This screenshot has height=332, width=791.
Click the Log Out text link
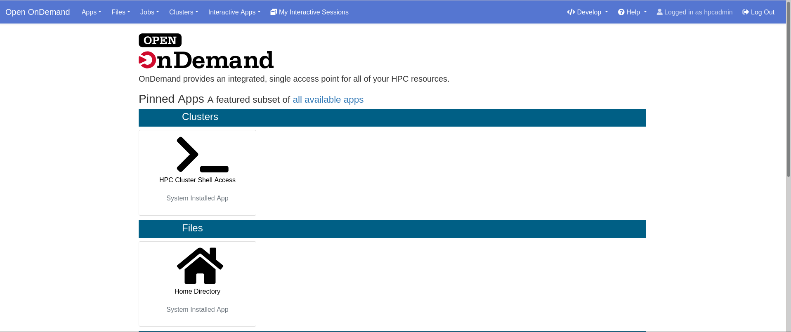click(763, 12)
